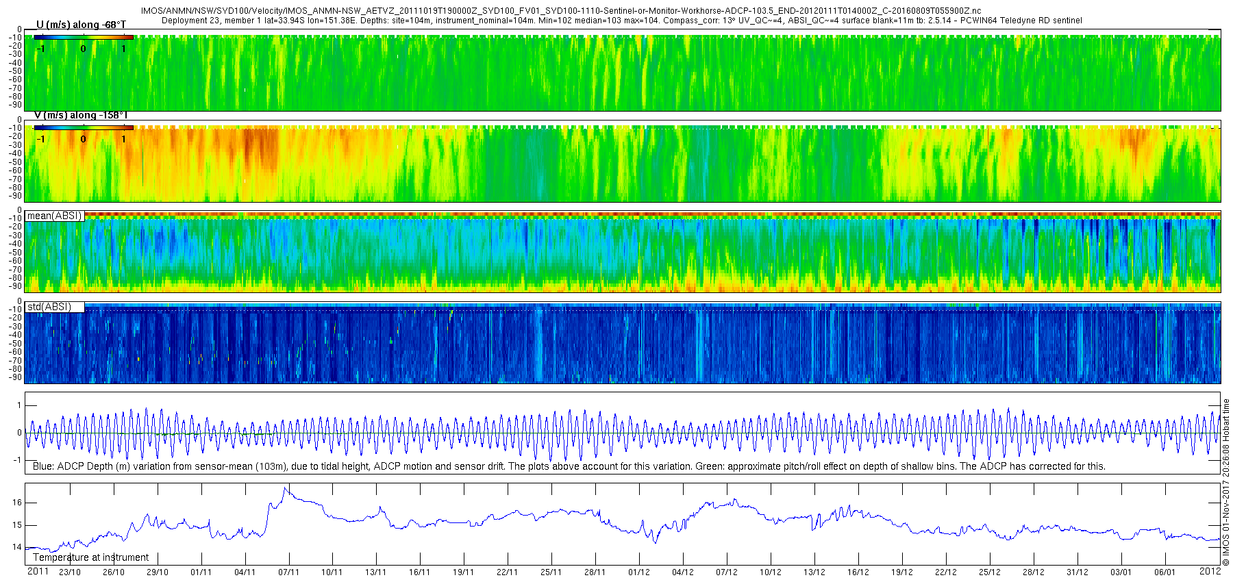Click the '22/11' date tick label
Image resolution: width=1233 pixels, height=582 pixels.
[508, 572]
